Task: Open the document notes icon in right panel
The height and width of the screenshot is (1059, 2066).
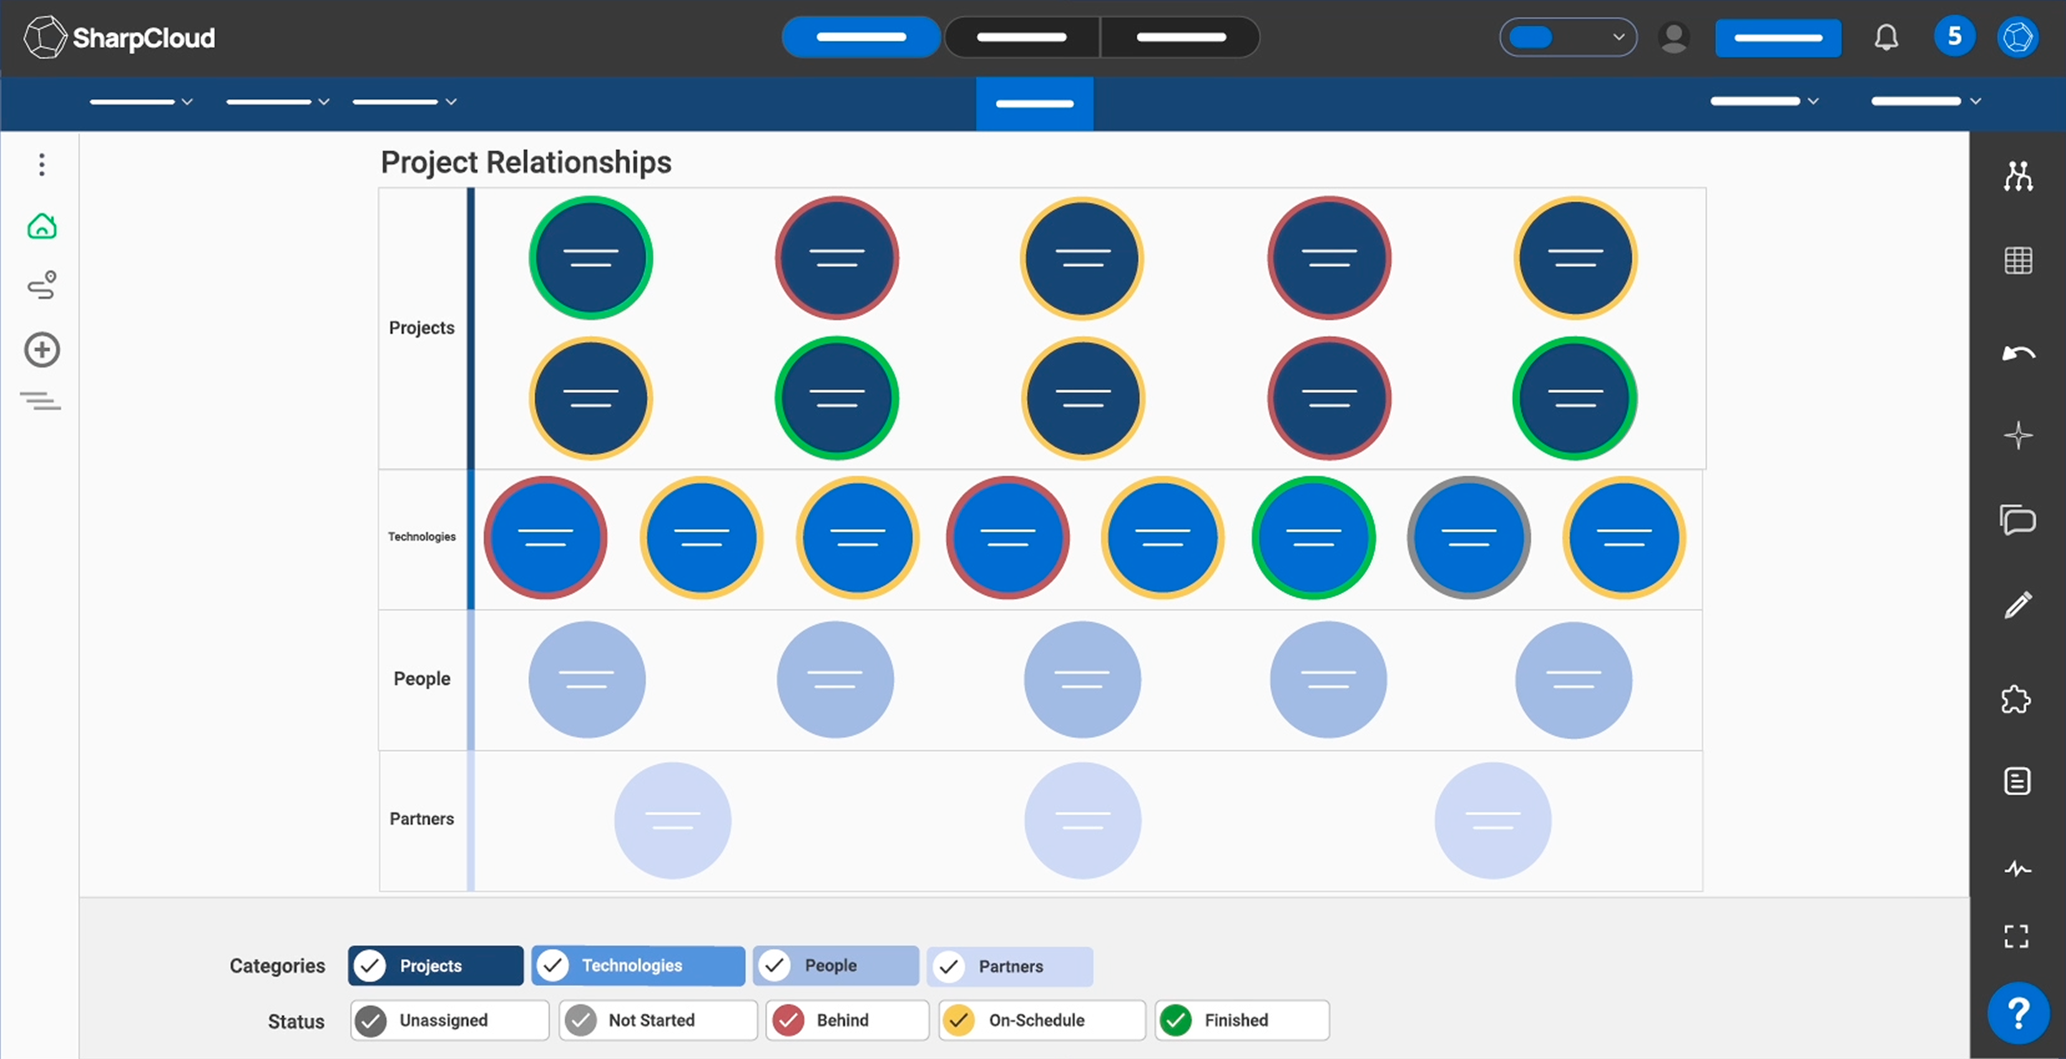Action: coord(2017,780)
